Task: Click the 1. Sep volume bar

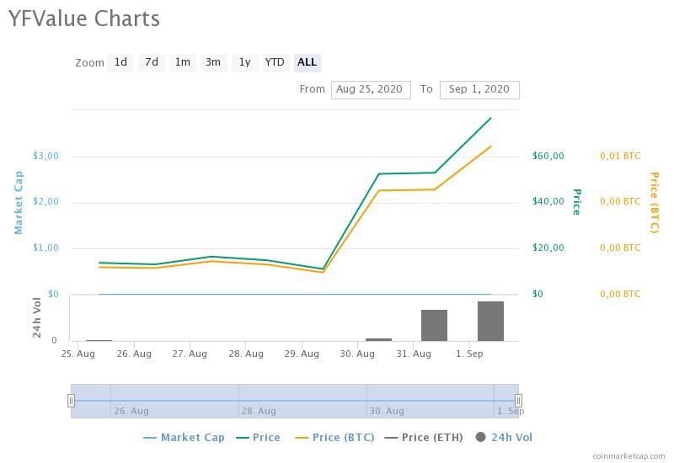Action: (x=490, y=322)
